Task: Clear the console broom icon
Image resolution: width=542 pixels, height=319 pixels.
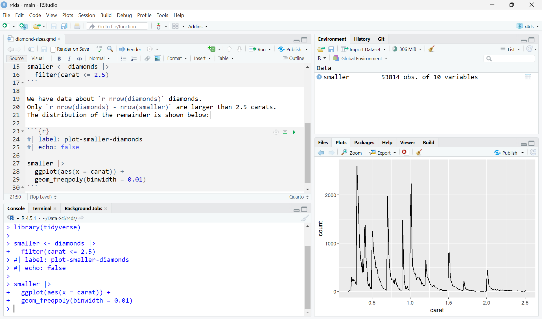Action: pyautogui.click(x=305, y=218)
